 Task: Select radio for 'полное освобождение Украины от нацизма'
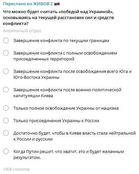tap(6, 108)
